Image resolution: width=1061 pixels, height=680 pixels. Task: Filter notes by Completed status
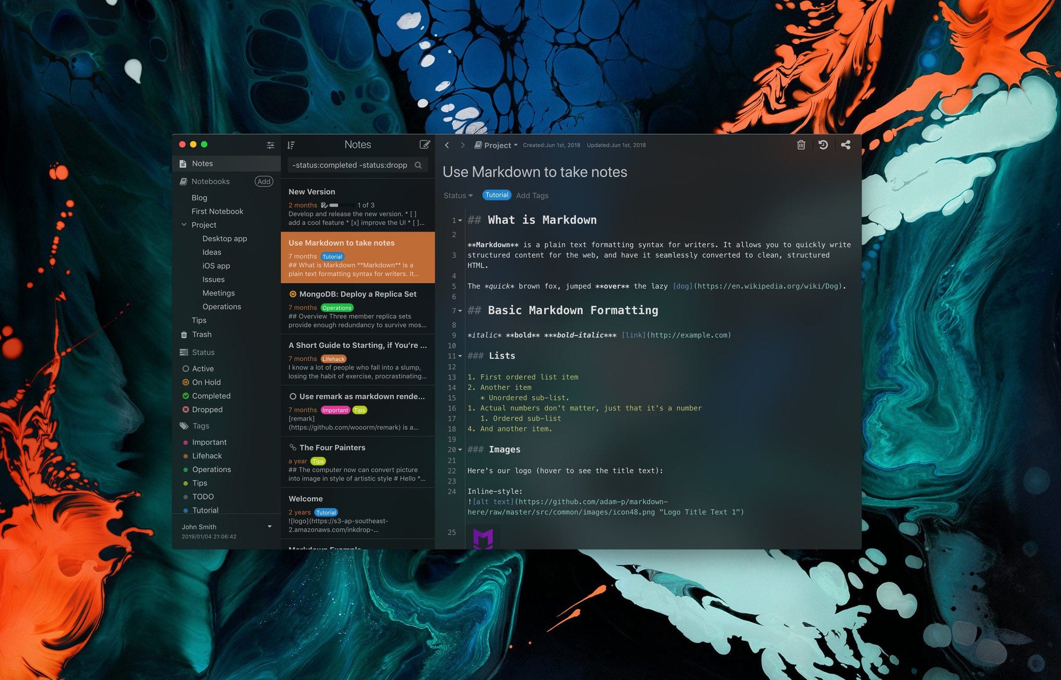(x=211, y=396)
